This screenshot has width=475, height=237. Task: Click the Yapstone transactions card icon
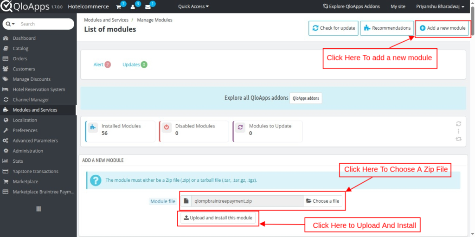coord(6,171)
